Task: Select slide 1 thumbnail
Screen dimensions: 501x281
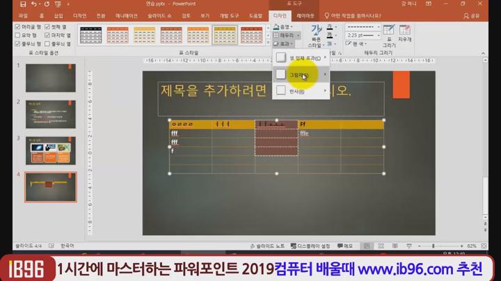Action: click(x=51, y=78)
